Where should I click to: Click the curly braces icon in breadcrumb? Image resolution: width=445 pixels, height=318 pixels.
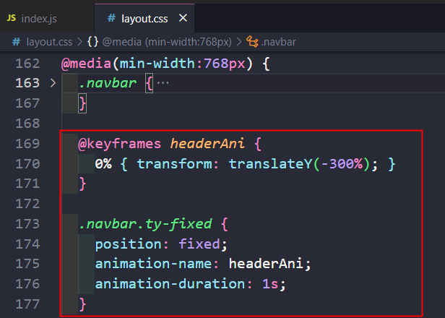coord(93,41)
